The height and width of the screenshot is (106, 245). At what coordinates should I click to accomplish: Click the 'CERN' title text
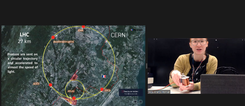click(x=118, y=35)
